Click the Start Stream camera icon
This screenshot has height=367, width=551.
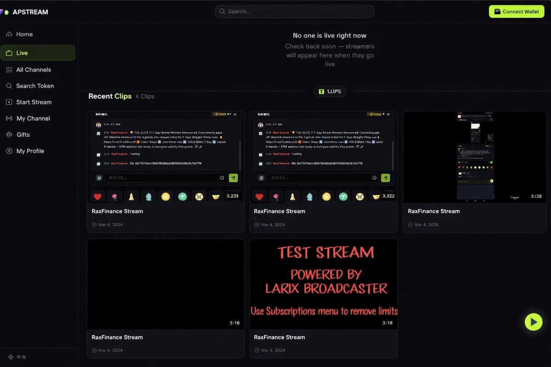point(9,102)
